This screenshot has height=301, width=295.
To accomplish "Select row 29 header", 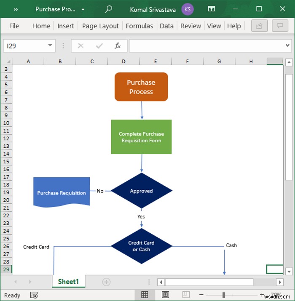I will tap(6, 269).
